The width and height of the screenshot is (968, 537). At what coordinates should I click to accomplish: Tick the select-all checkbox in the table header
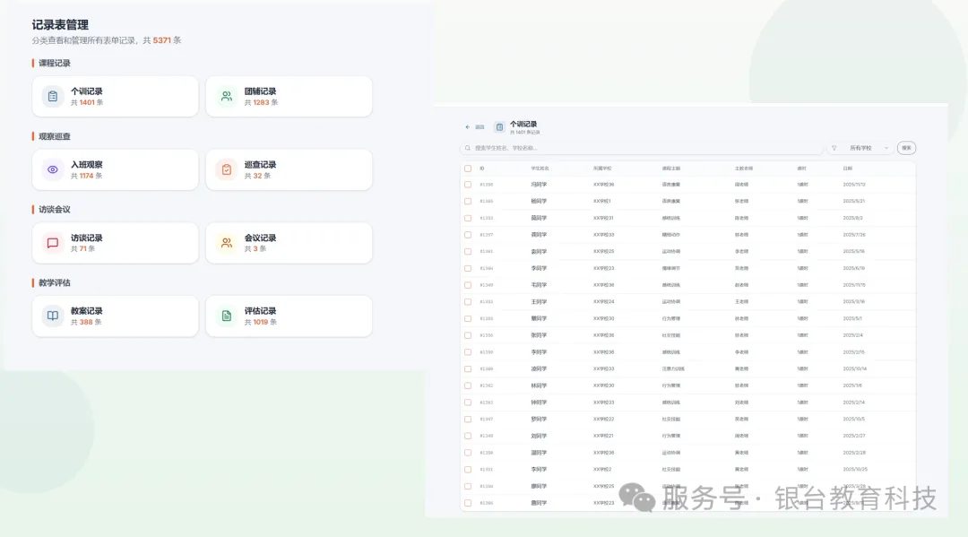click(468, 169)
